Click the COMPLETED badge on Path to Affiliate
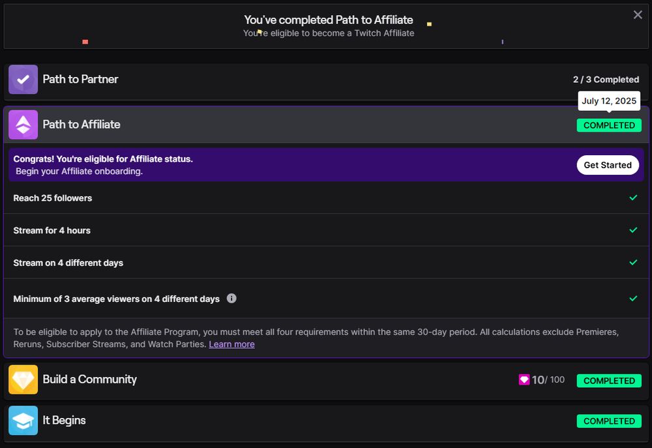 coord(609,126)
